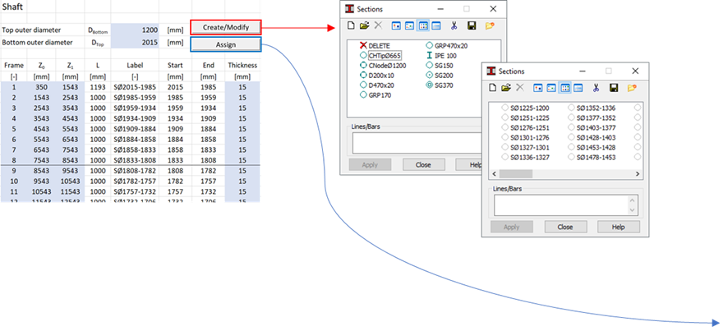This screenshot has width=728, height=331.
Task: Select section SG150
Action: (x=439, y=66)
